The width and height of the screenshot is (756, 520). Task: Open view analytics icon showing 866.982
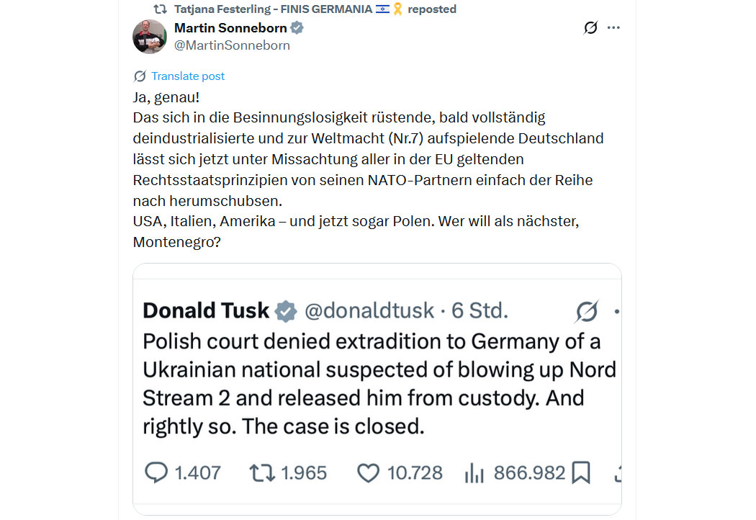tap(474, 472)
